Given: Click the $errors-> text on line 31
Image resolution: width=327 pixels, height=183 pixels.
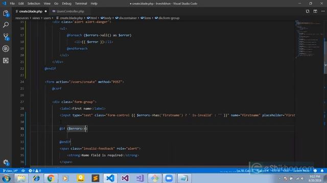Looking at the screenshot, I should (x=77, y=129).
